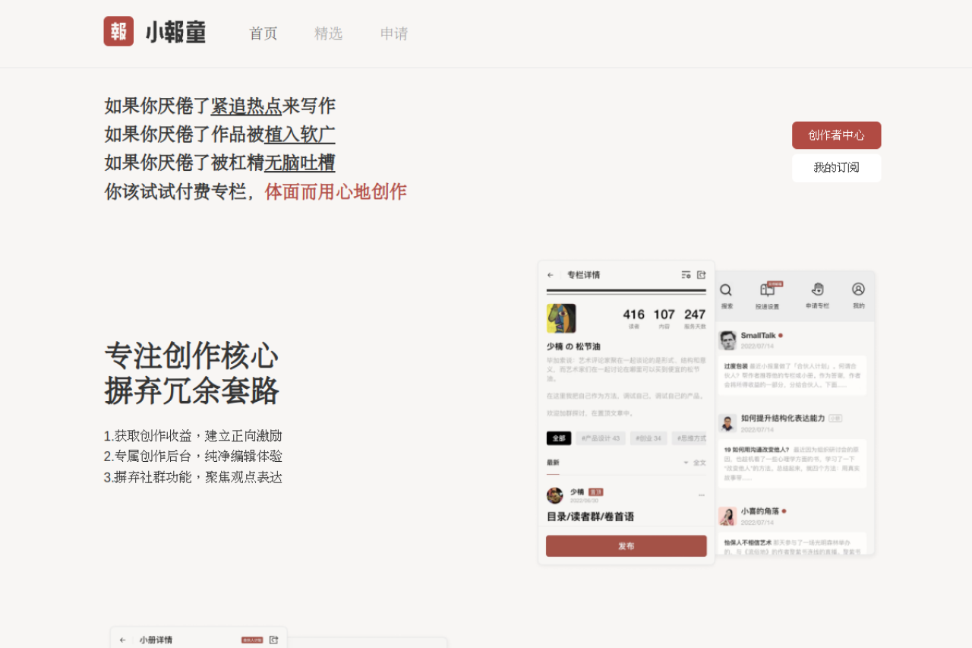Screen dimensions: 972x648
Task: Click the 创作者中心 button
Action: [836, 135]
